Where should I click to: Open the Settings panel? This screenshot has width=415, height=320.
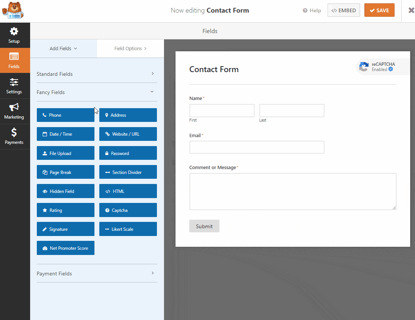(14, 86)
